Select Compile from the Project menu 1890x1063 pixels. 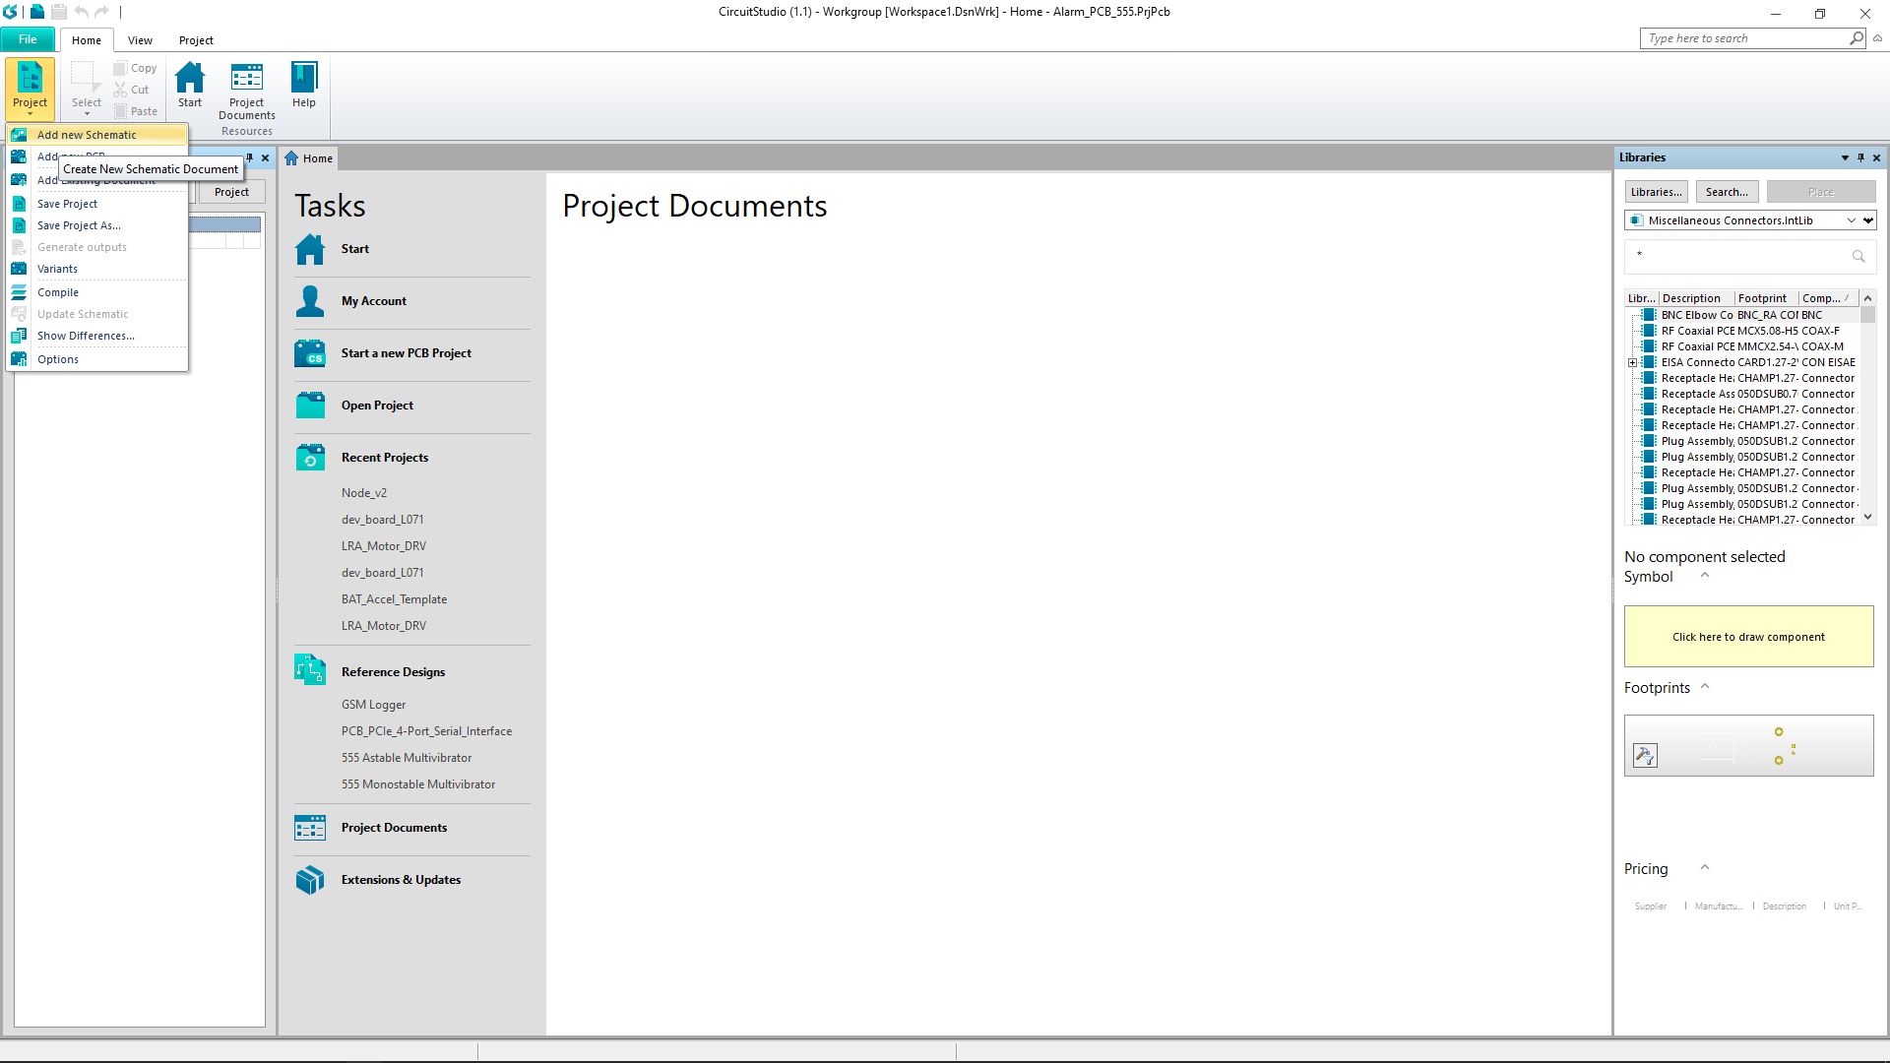[x=58, y=292]
